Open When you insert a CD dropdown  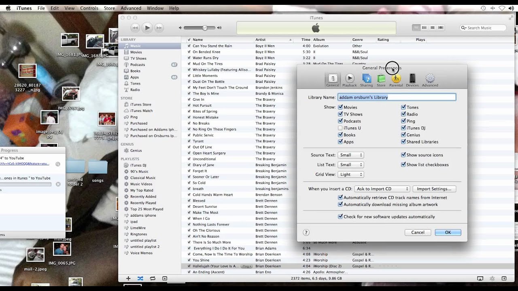pos(382,189)
